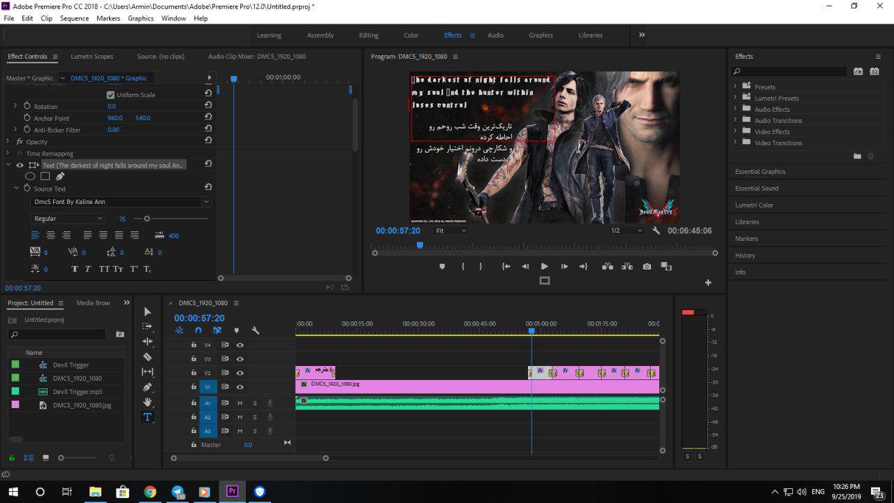This screenshot has width=894, height=503.
Task: Select the Hand tool
Action: click(147, 402)
